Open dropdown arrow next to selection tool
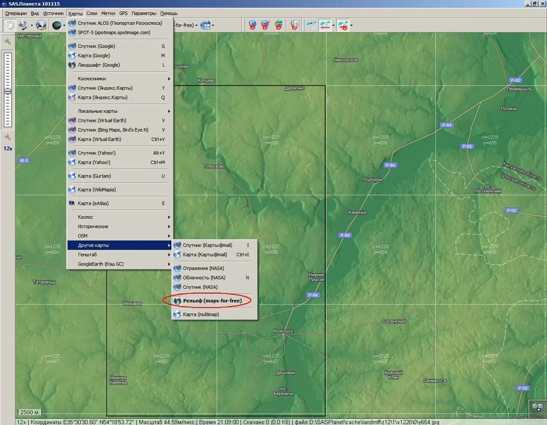The height and width of the screenshot is (425, 547). click(x=31, y=25)
